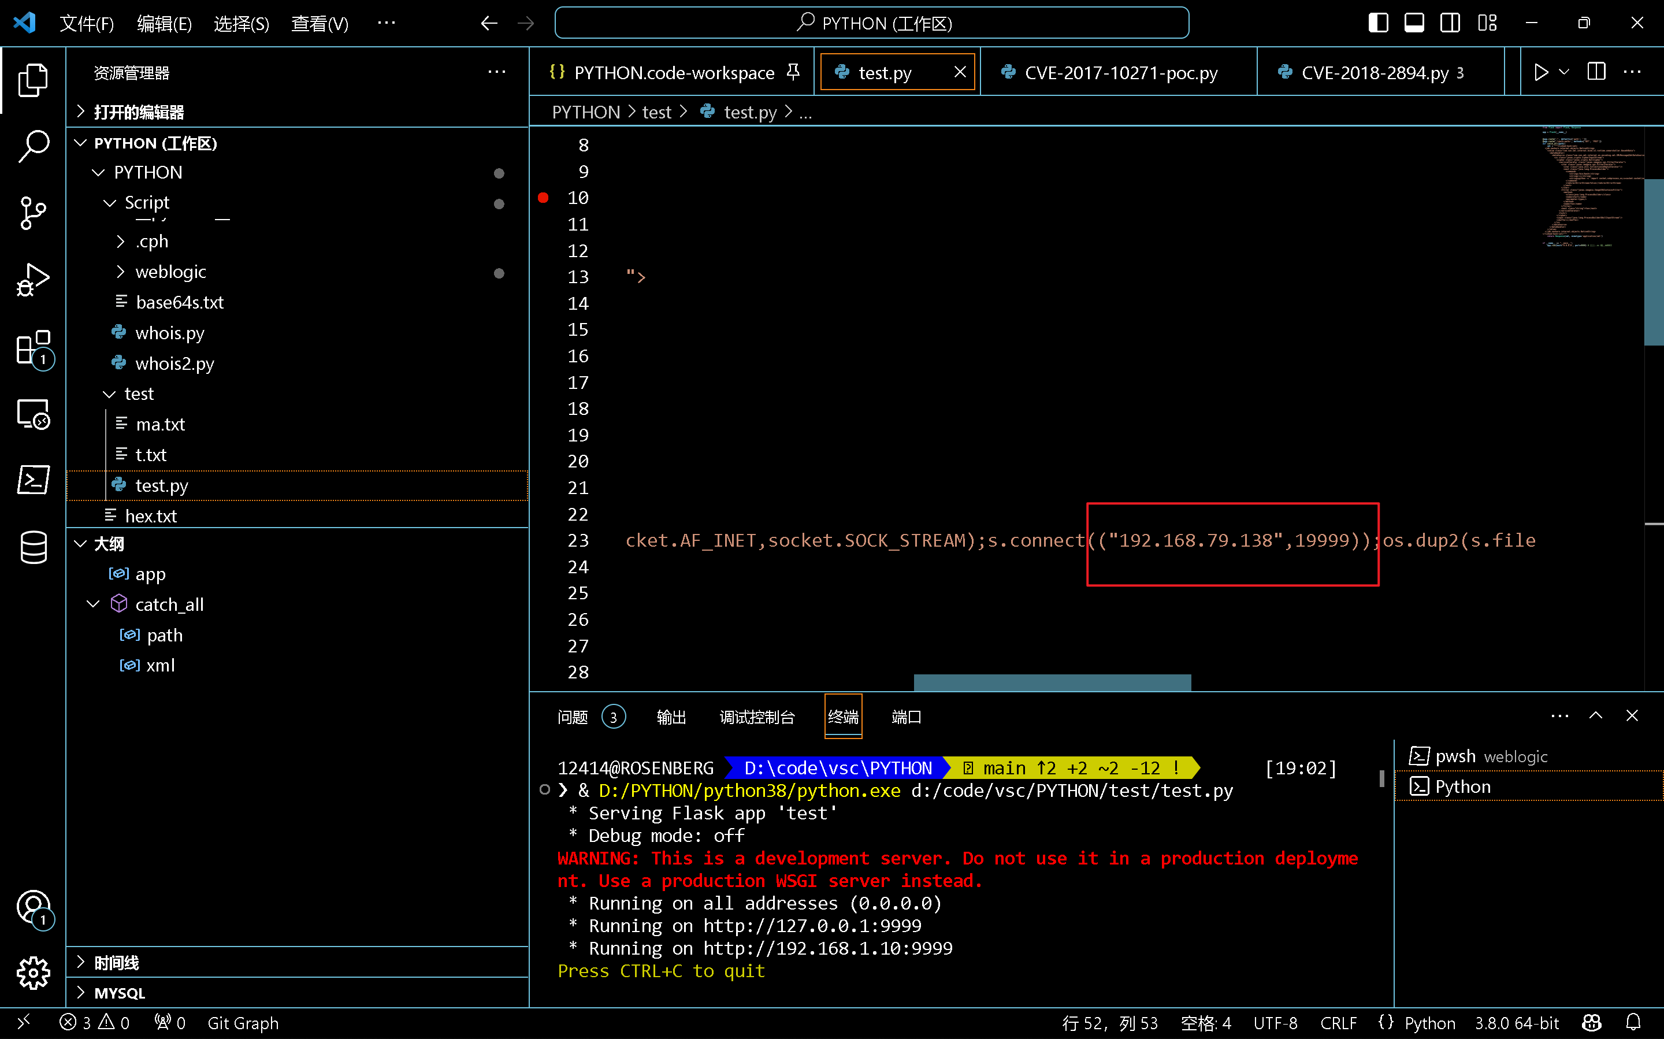This screenshot has width=1664, height=1039.
Task: Open whois2.py from the explorer
Action: coord(174,363)
